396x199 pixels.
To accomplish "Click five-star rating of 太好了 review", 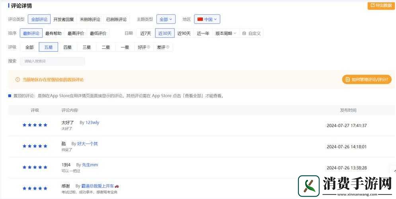I will (x=35, y=125).
